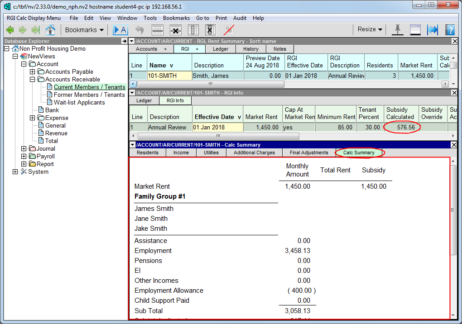462x324 pixels.
Task: Click the blue horizontal arrows width icon
Action: point(433,30)
